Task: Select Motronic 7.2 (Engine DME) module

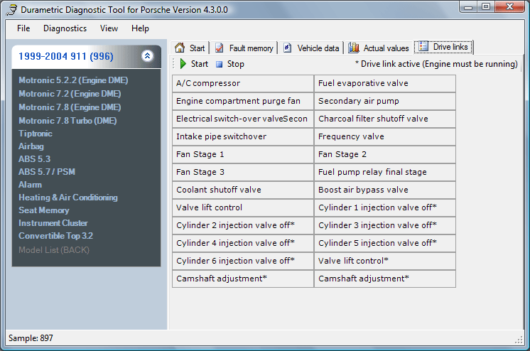Action: tap(70, 94)
